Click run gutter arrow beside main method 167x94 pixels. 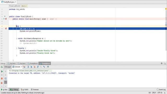point(4,19)
